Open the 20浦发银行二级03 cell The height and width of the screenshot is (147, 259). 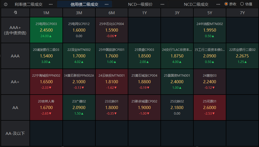pos(46,56)
